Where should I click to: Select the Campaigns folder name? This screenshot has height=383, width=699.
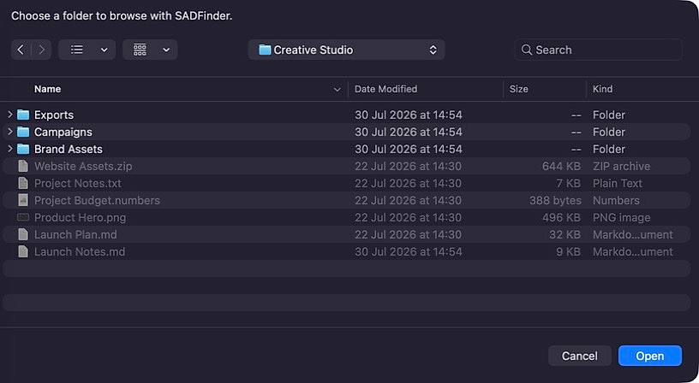(63, 133)
